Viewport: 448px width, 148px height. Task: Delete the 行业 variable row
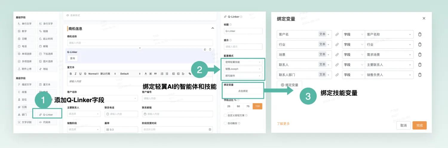pos(420,44)
